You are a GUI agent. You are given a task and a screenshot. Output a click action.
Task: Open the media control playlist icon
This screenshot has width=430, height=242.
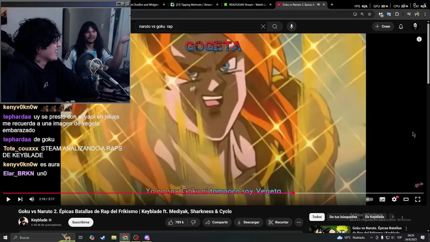[409, 14]
